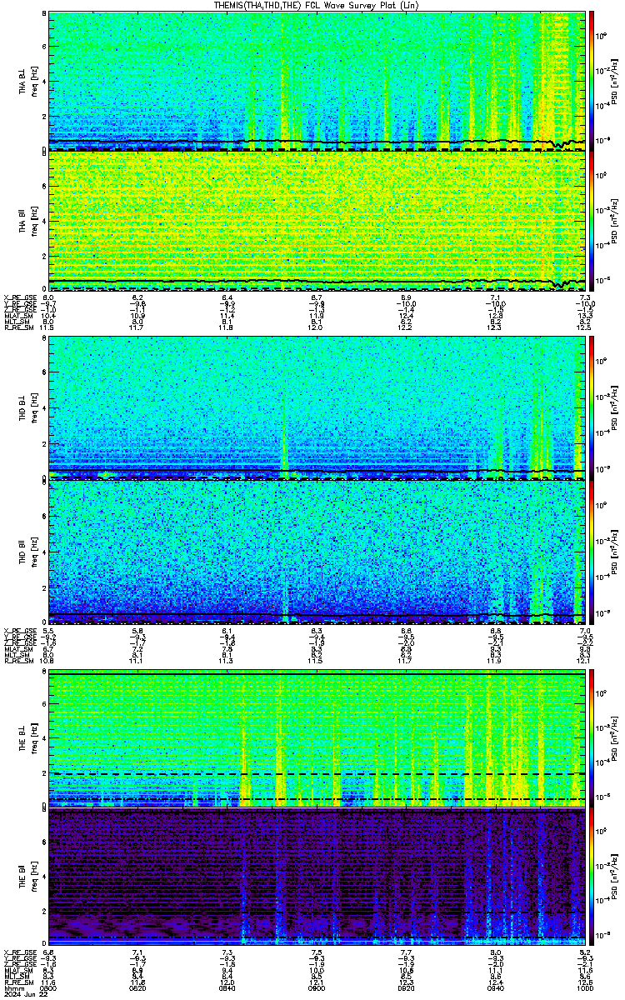The image size is (625, 1000).
Task: Click the 1000 time tick label
Action: pyautogui.click(x=584, y=988)
